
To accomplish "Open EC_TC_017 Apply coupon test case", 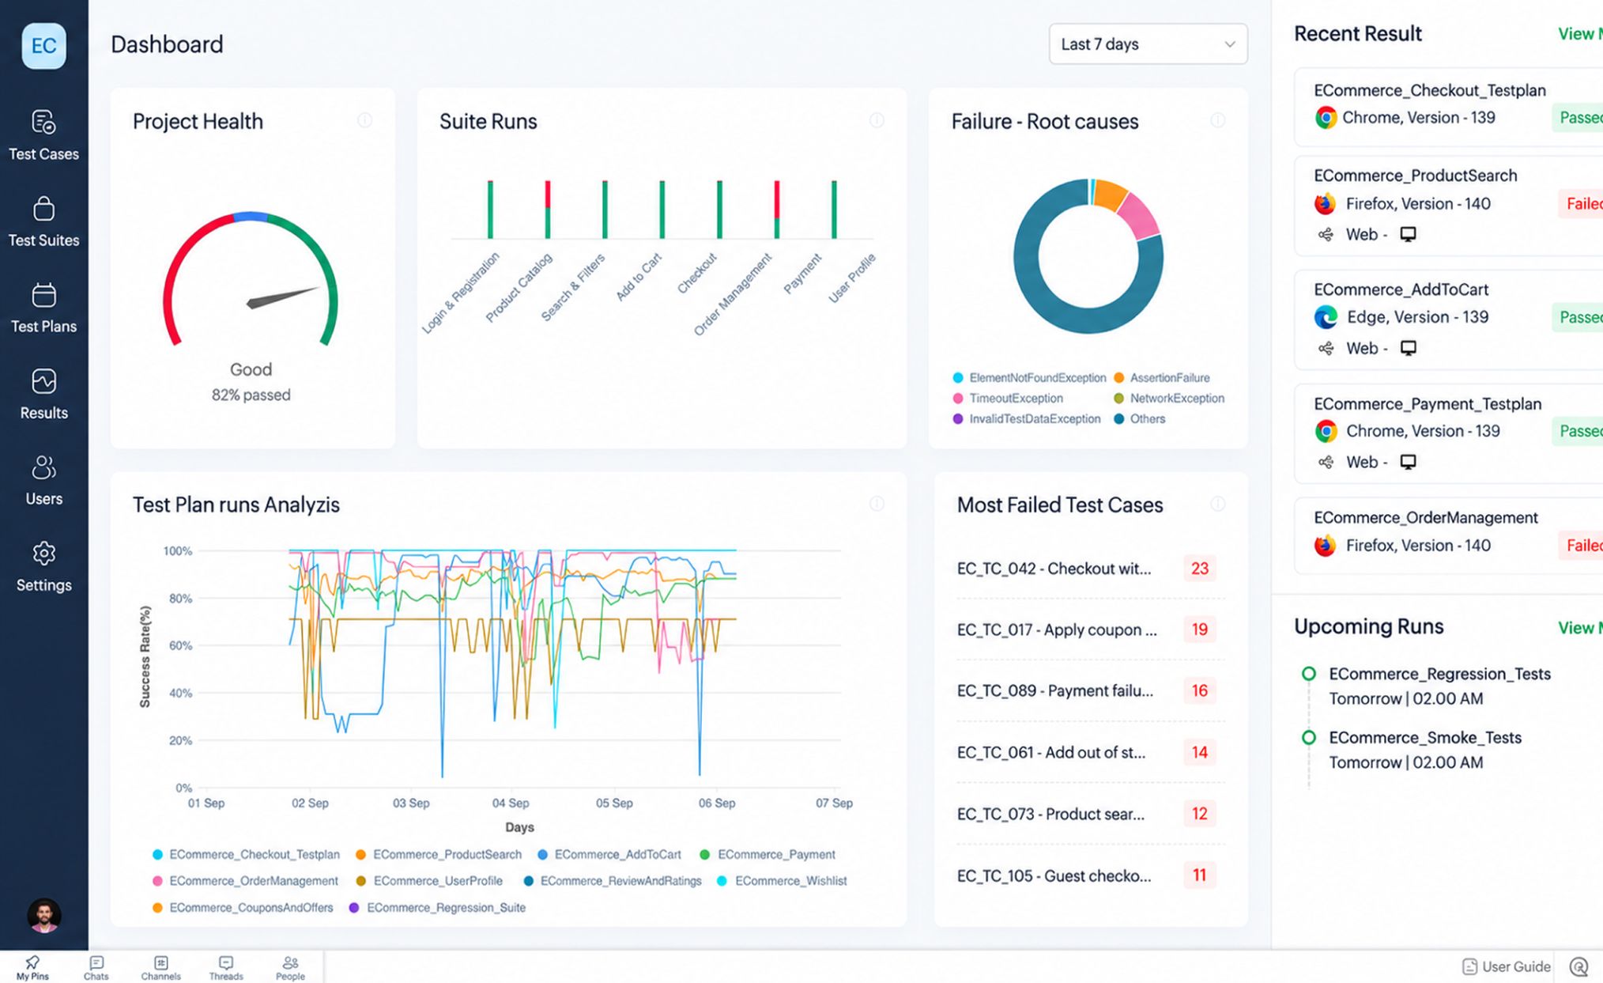I will click(1057, 629).
